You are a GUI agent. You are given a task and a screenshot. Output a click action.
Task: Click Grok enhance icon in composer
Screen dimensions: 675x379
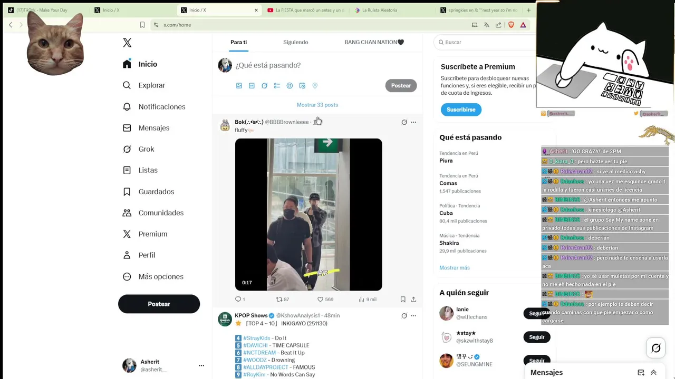pos(264,86)
